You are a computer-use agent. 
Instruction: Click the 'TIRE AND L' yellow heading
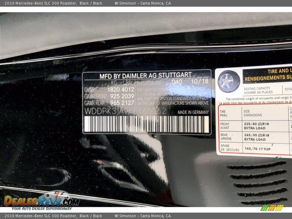[x=280, y=71]
